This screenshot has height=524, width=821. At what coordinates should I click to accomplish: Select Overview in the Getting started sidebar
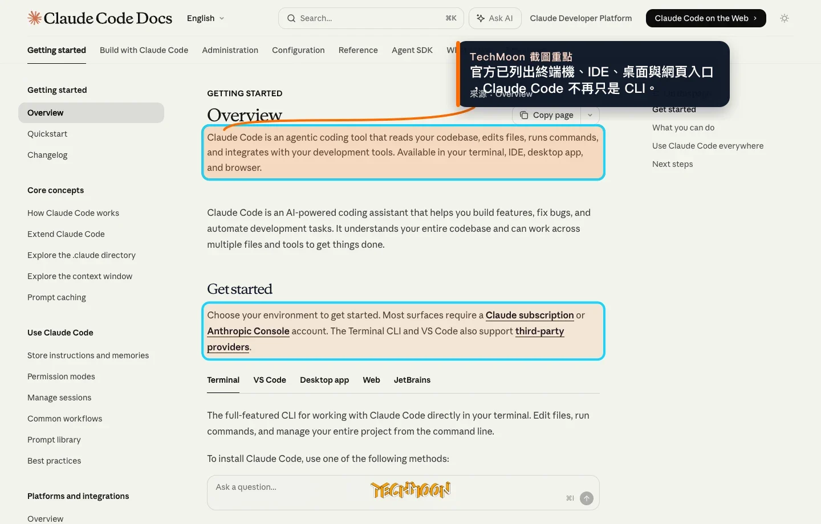coord(91,113)
